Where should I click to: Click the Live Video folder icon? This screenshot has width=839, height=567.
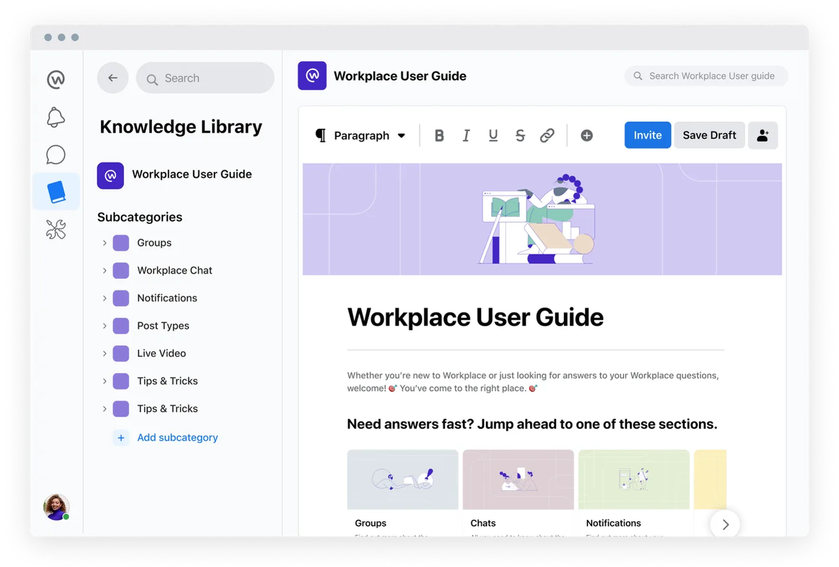tap(121, 354)
